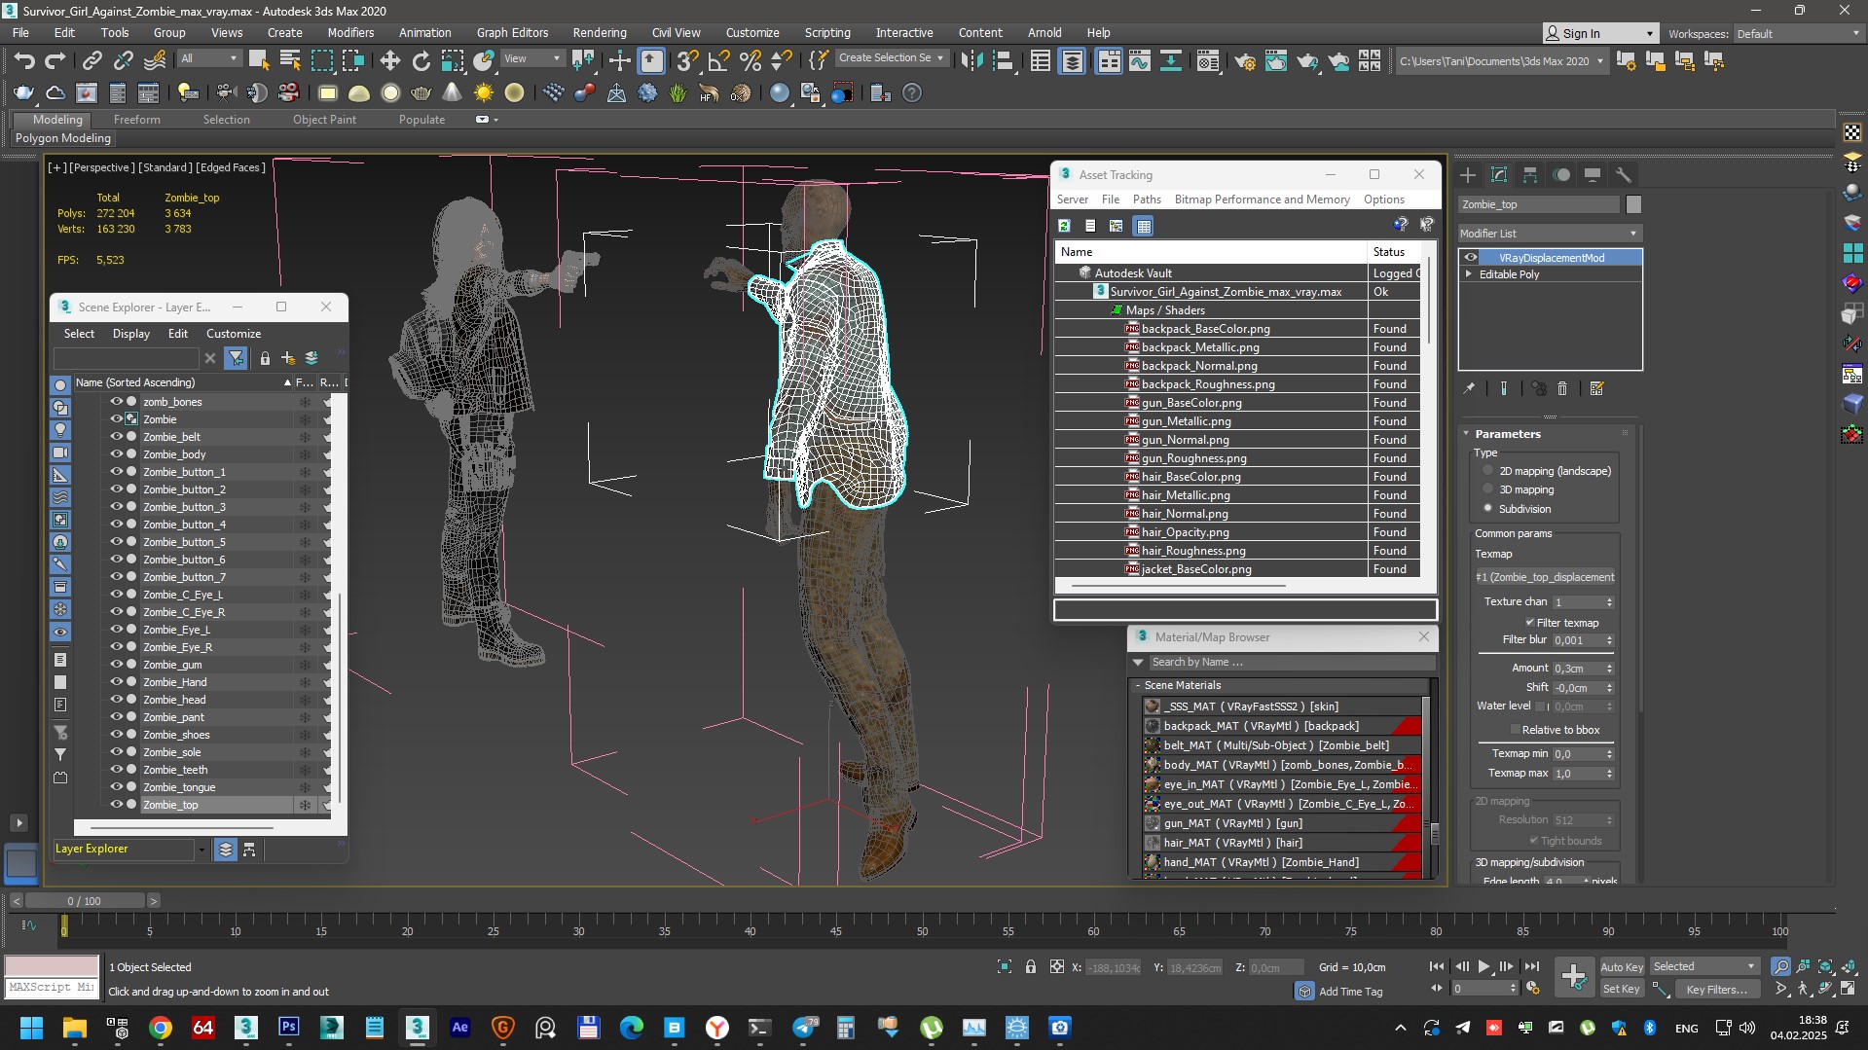Click the Remove modifier trash icon

[1562, 388]
